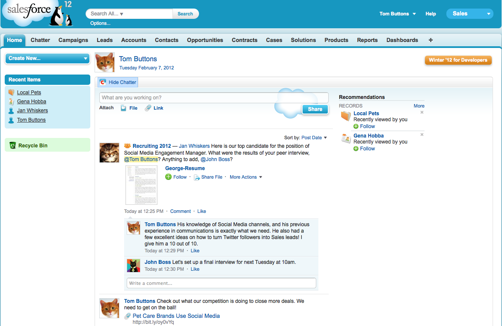The height and width of the screenshot is (326, 502).
Task: Open the Chatter tab
Action: click(x=40, y=40)
